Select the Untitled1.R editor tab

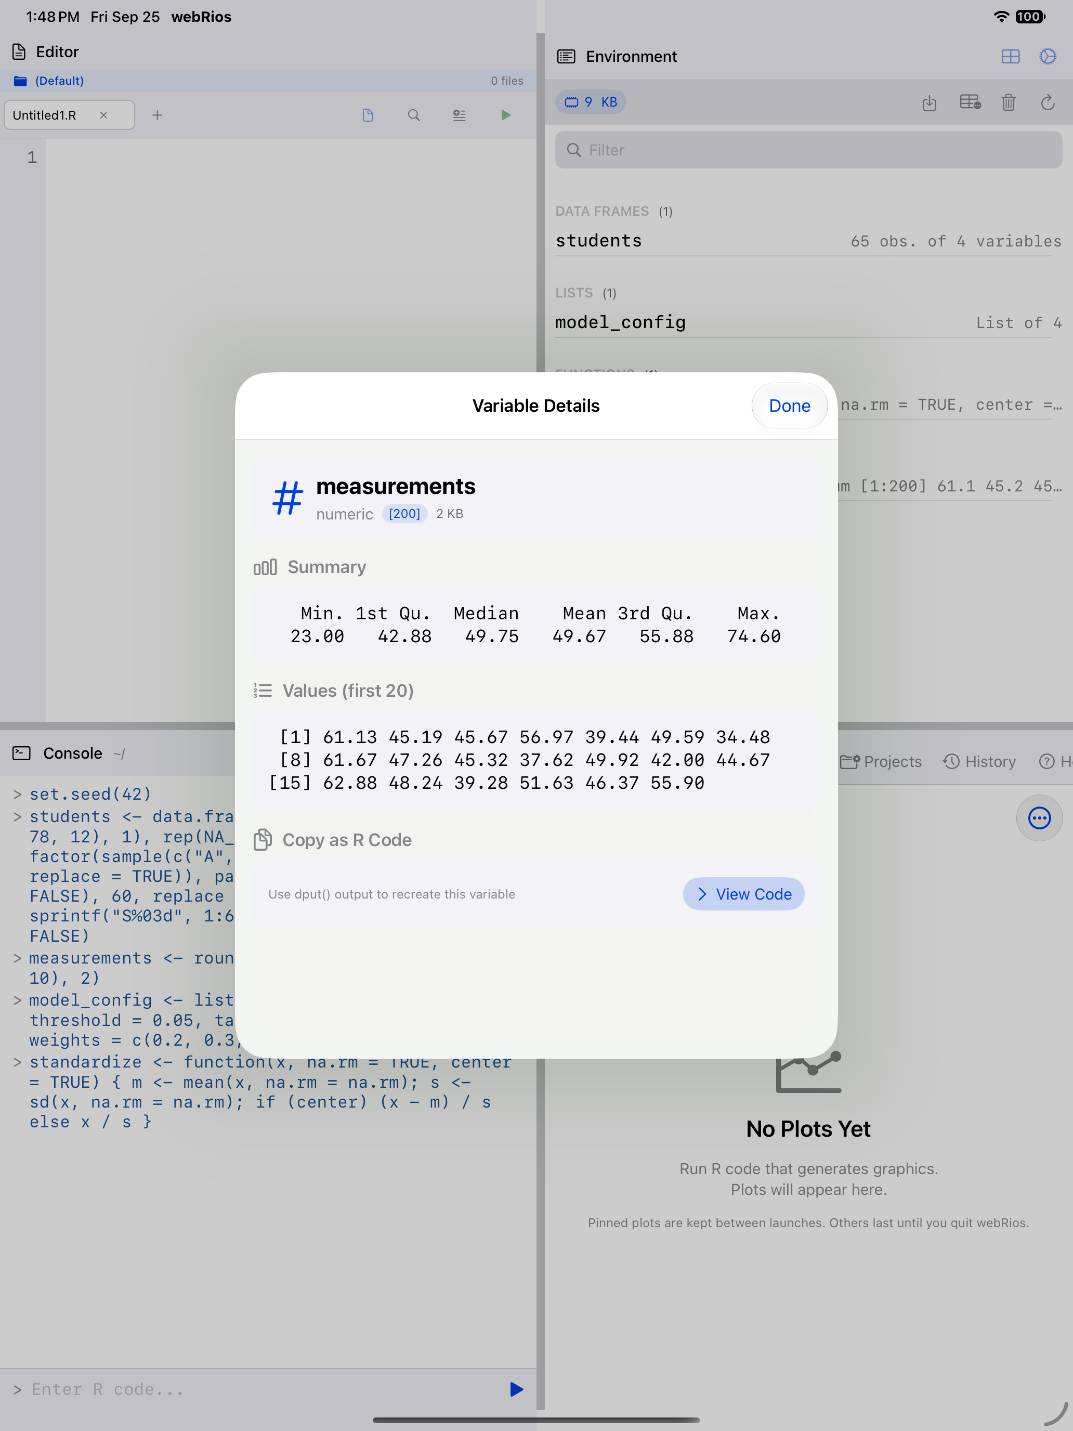click(69, 115)
